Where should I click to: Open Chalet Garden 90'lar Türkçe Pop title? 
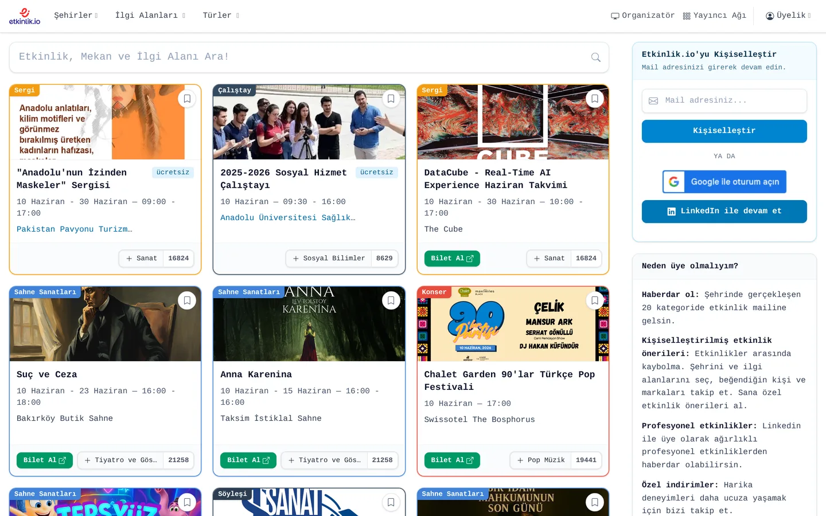(509, 381)
